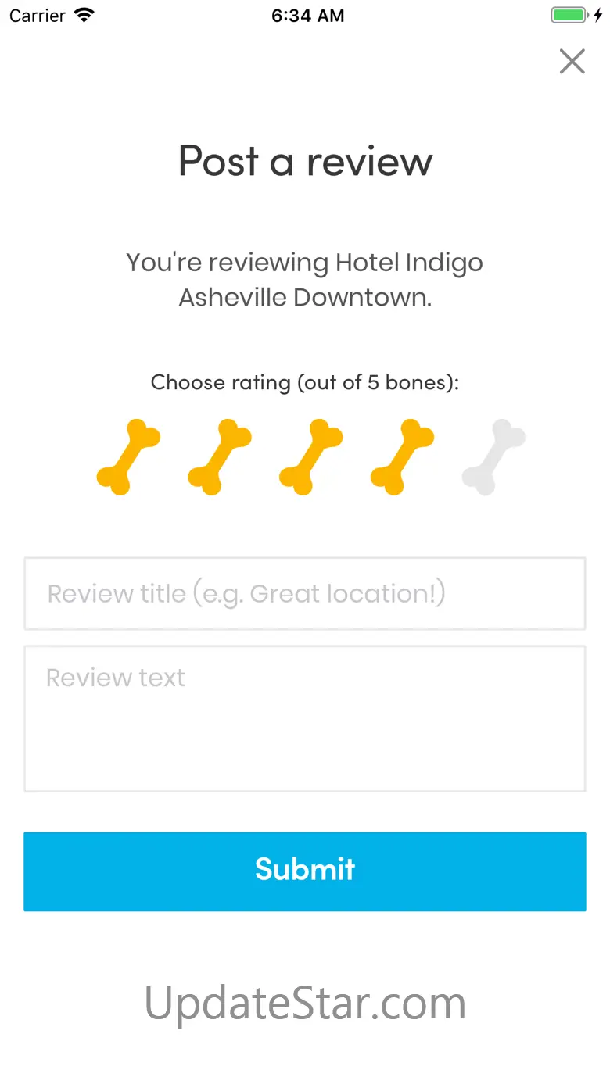Submit the review

pyautogui.click(x=305, y=871)
